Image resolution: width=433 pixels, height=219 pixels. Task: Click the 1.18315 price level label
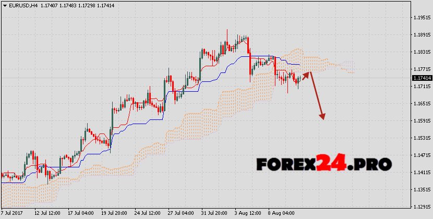pos(420,52)
